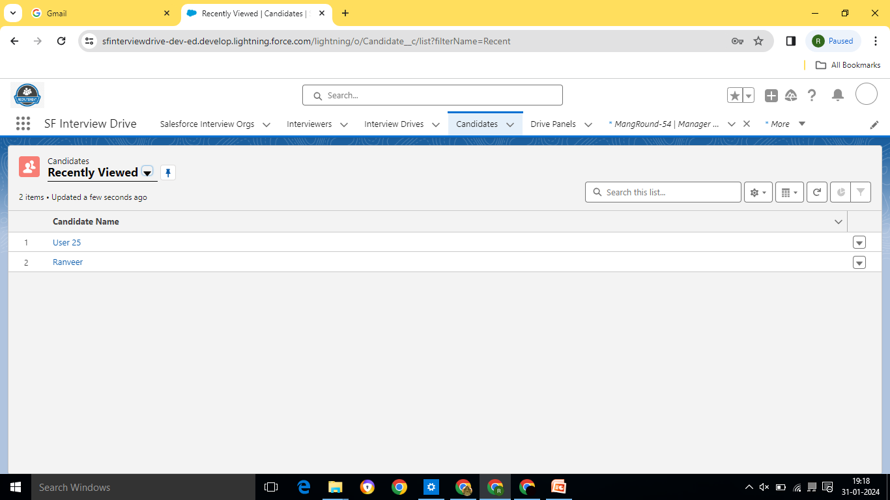The height and width of the screenshot is (500, 890).
Task: Open the User 25 candidate record
Action: pyautogui.click(x=67, y=242)
